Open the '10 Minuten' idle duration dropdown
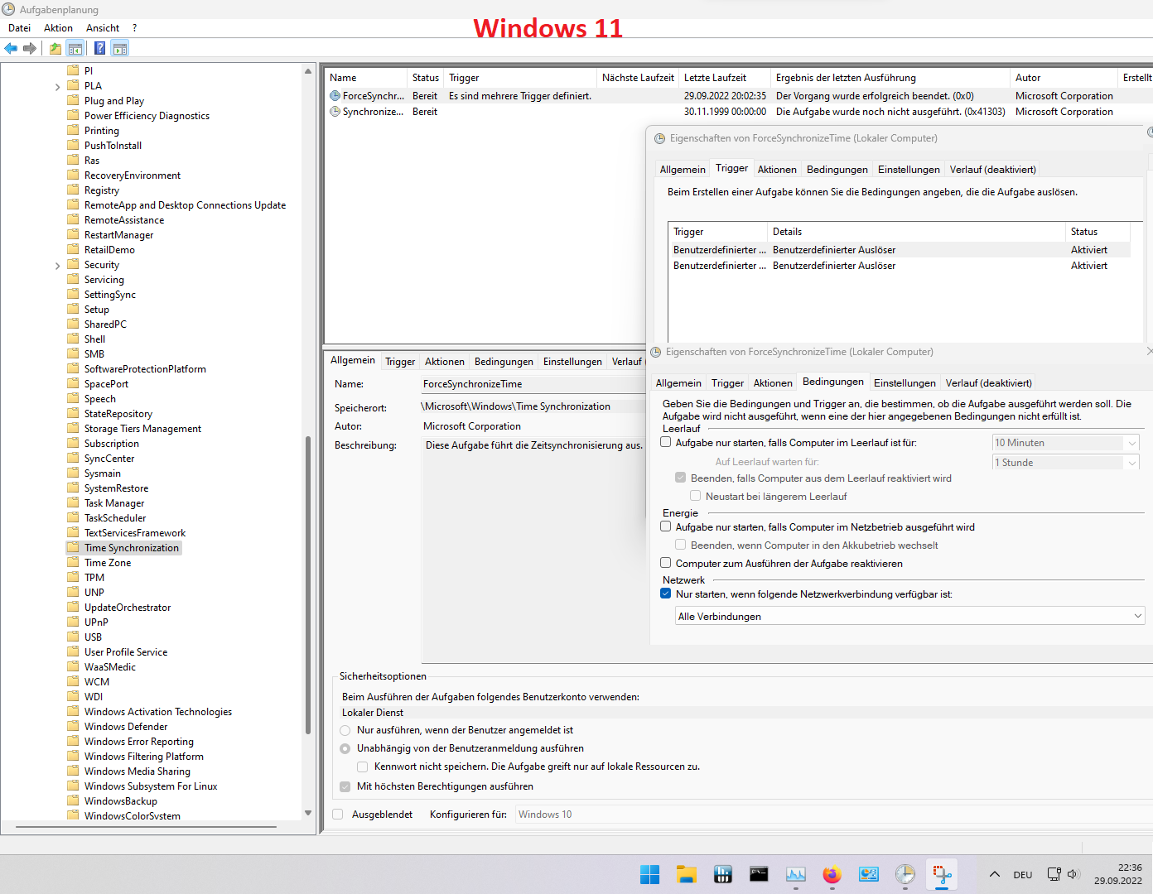 (1066, 443)
